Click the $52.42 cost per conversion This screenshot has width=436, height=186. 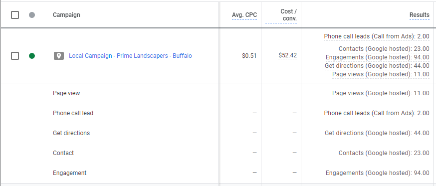point(288,56)
